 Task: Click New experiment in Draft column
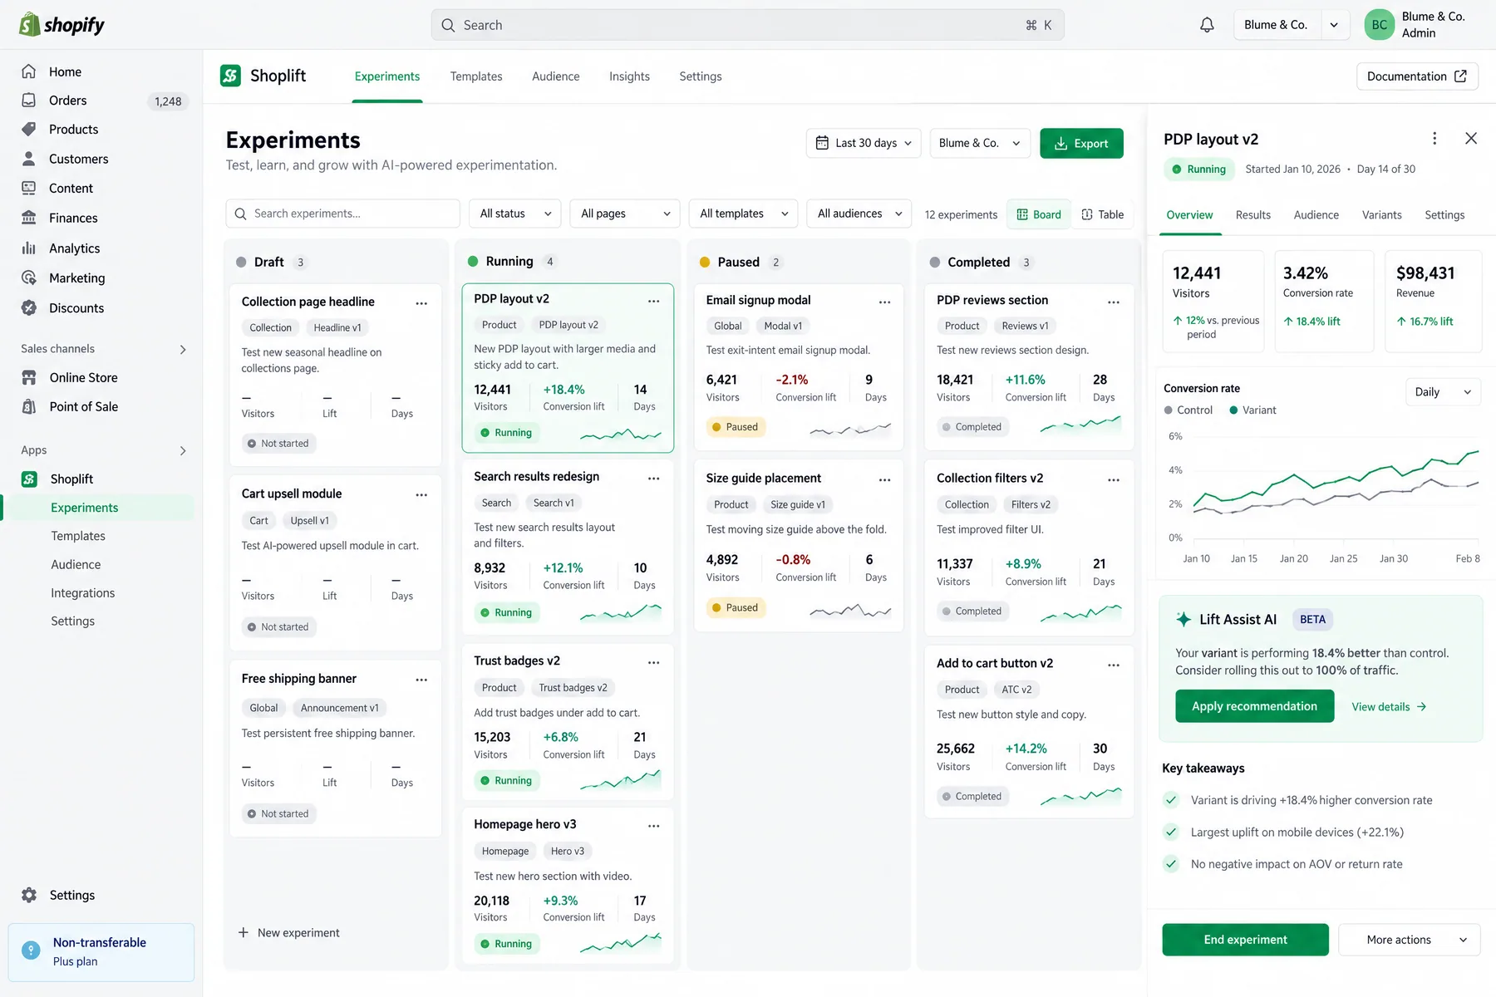[289, 933]
